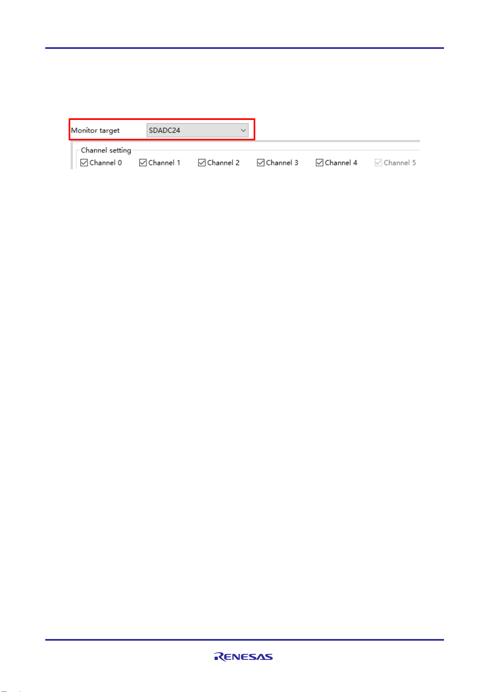
Task: Click the greyed-out Channel 5 checkbox
Action: click(x=378, y=163)
